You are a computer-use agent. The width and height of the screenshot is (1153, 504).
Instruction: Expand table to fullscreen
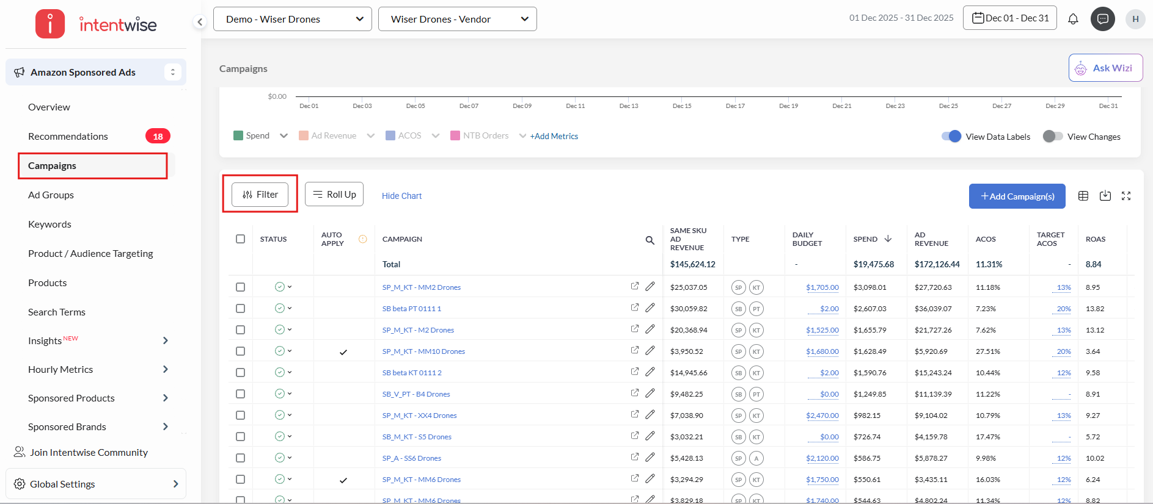pos(1126,196)
